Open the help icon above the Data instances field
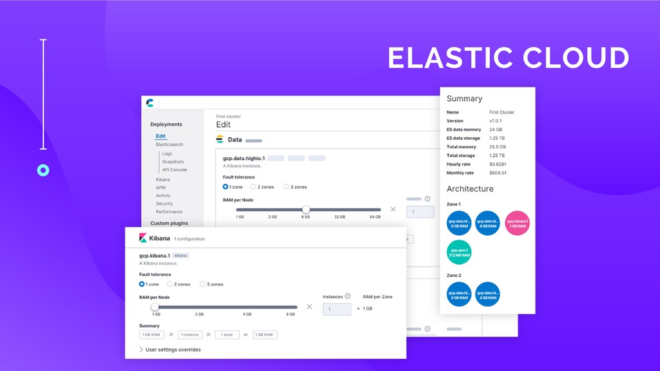Image resolution: width=660 pixels, height=371 pixels. point(427,198)
